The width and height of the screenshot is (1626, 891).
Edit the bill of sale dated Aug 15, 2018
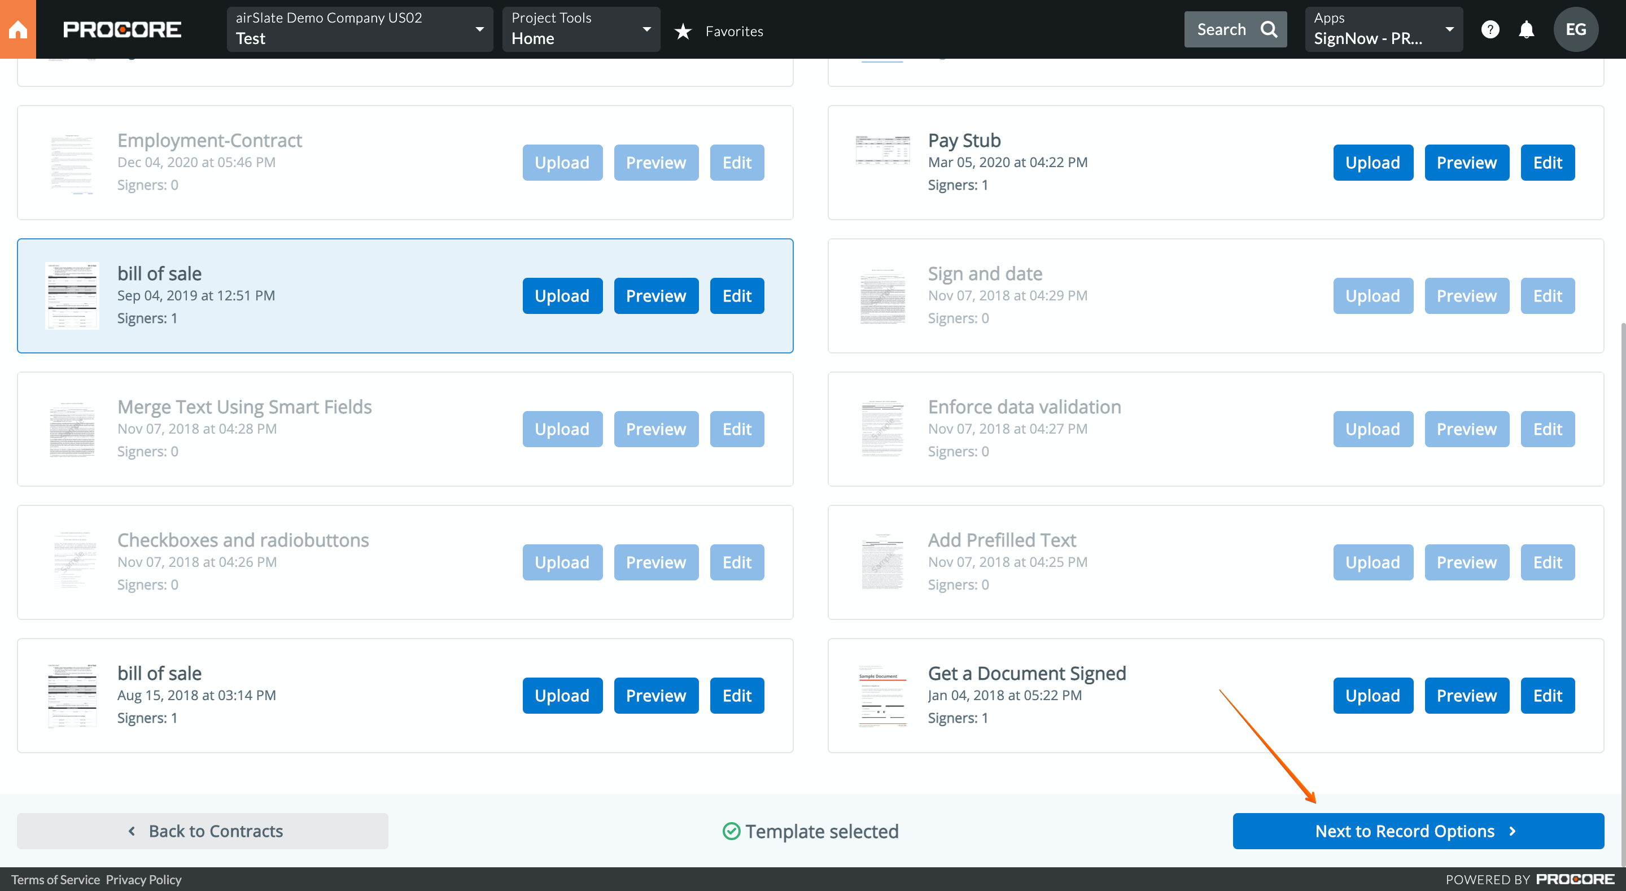pyautogui.click(x=737, y=695)
